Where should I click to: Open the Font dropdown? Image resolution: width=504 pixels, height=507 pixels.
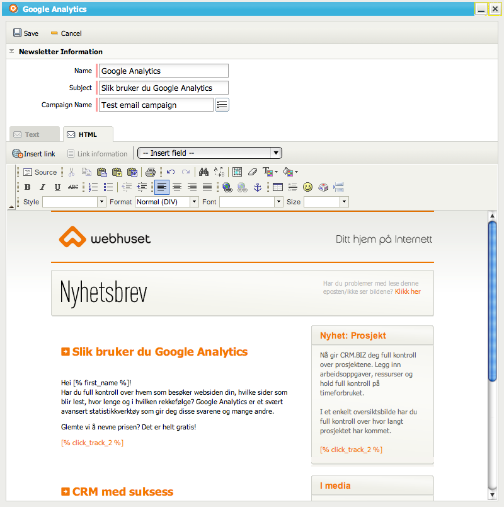[251, 202]
